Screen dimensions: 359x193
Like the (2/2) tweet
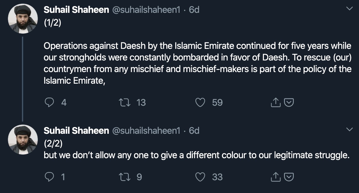[200, 177]
